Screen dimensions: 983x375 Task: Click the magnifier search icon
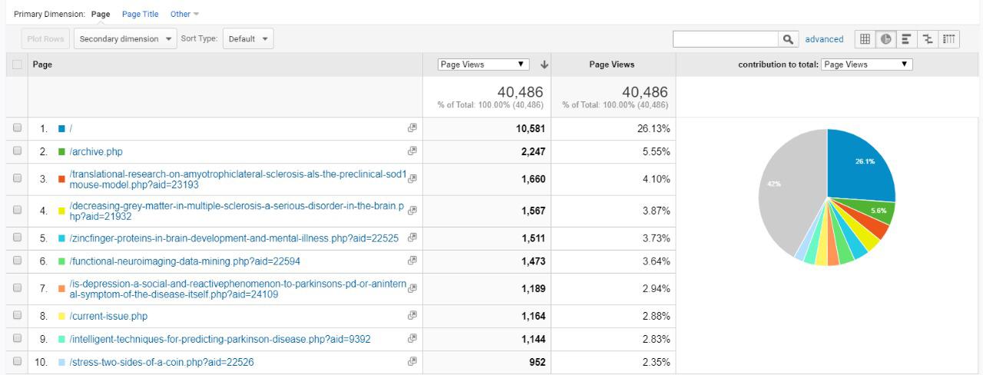click(x=787, y=39)
